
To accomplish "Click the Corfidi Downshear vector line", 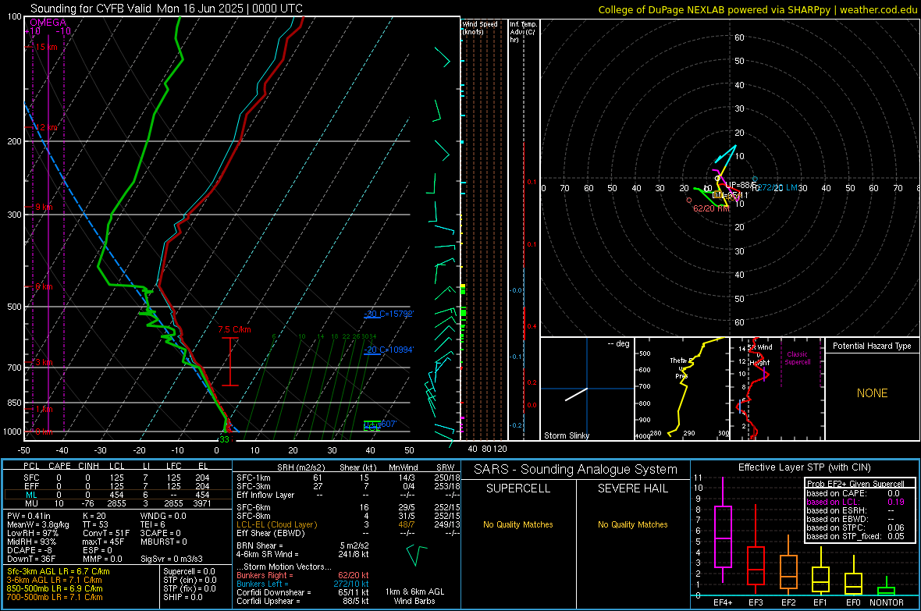I will (x=303, y=592).
